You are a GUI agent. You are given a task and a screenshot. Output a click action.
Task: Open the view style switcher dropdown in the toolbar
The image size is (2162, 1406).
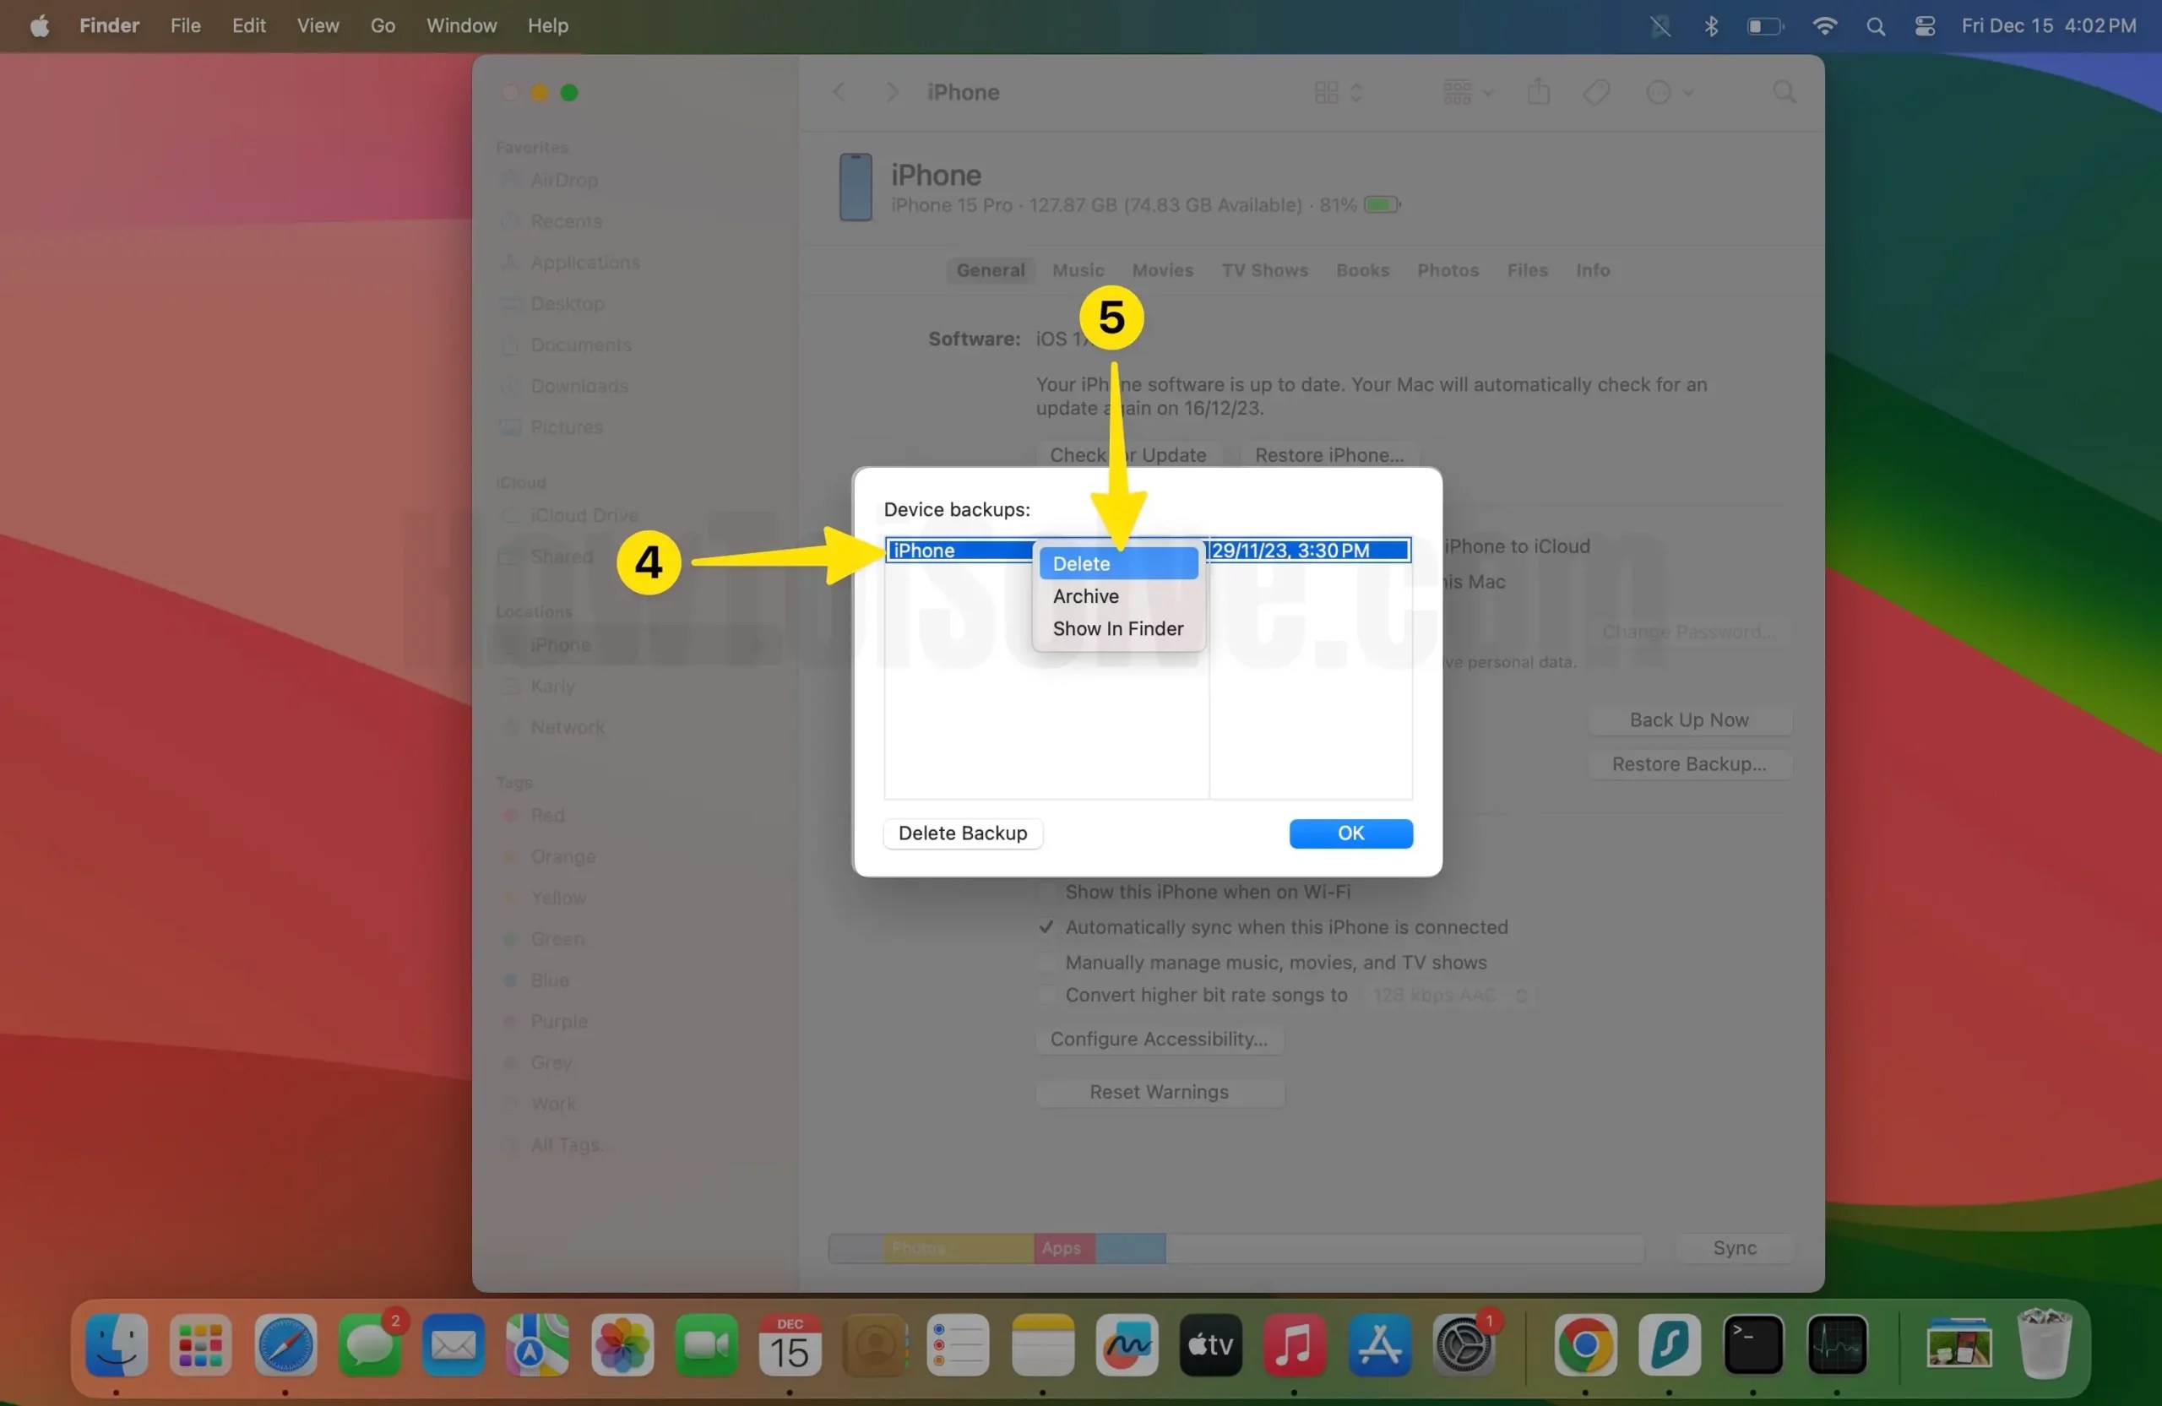1335,92
